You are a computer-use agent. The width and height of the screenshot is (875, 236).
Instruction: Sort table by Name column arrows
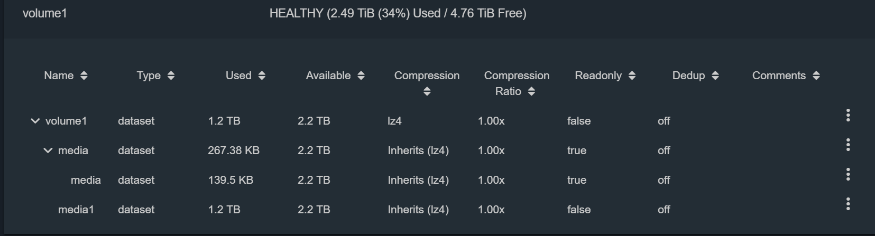[84, 75]
